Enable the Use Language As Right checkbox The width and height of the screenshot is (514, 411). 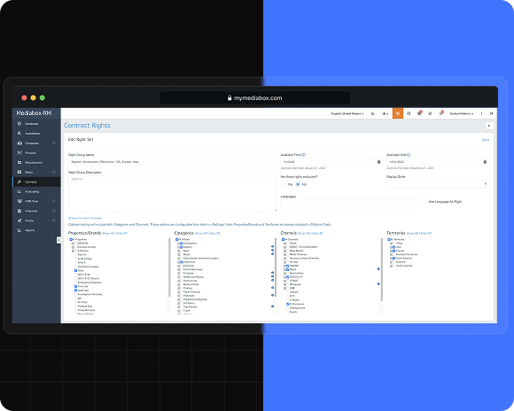click(x=424, y=201)
